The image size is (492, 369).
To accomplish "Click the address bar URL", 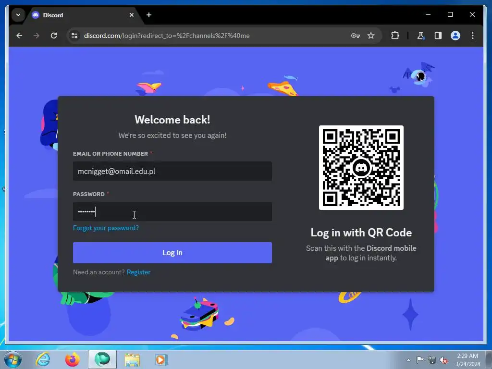I will point(167,36).
